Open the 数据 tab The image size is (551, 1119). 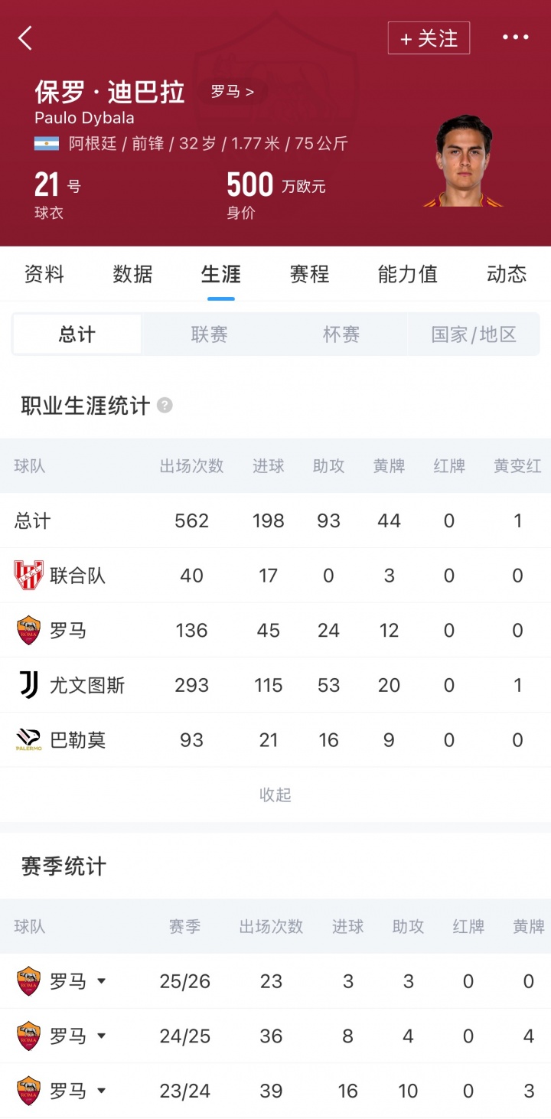(132, 274)
